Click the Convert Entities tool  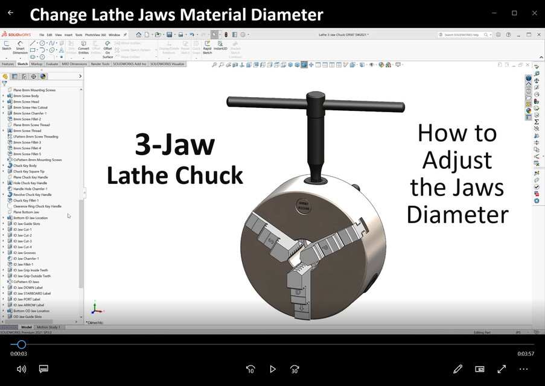83,47
